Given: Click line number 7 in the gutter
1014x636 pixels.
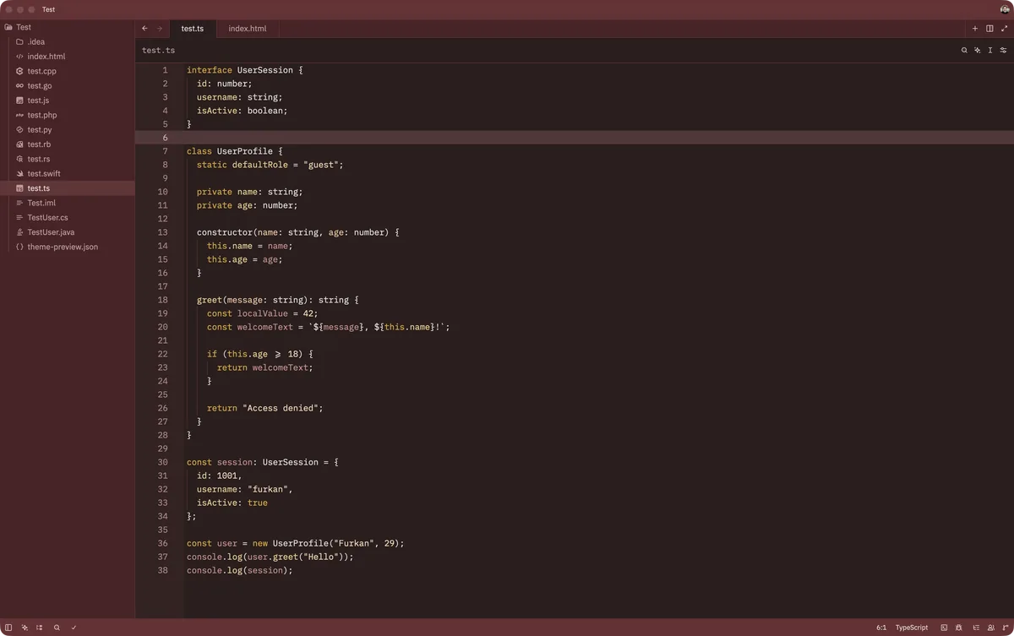Looking at the screenshot, I should (166, 151).
